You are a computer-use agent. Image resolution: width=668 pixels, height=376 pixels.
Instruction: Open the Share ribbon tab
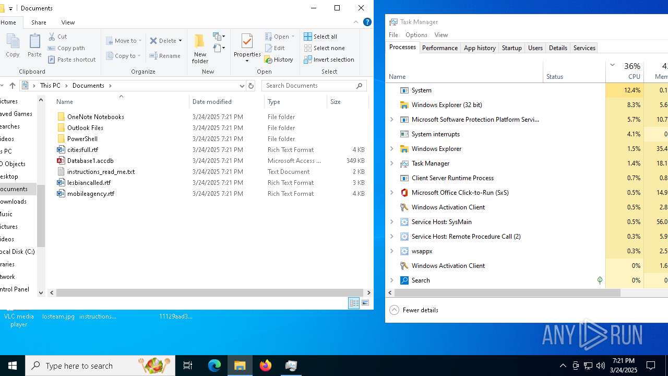click(39, 22)
